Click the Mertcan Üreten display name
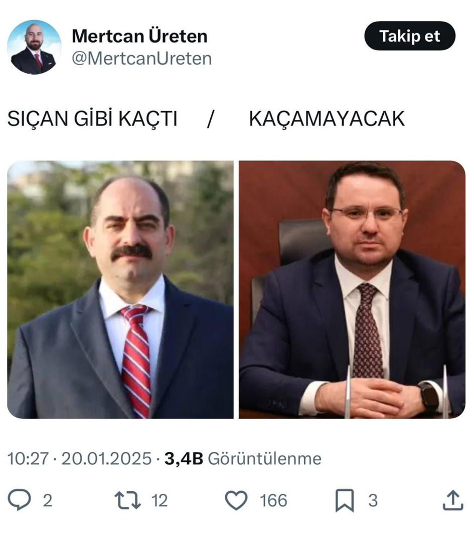Screen dimensions: 474x534 pos(140,36)
